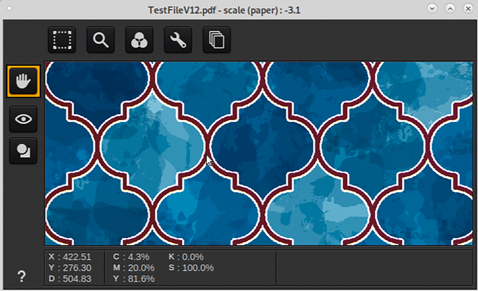Image resolution: width=478 pixels, height=291 pixels.
Task: Close the TestFileV12.pdf window
Action: coord(468,8)
